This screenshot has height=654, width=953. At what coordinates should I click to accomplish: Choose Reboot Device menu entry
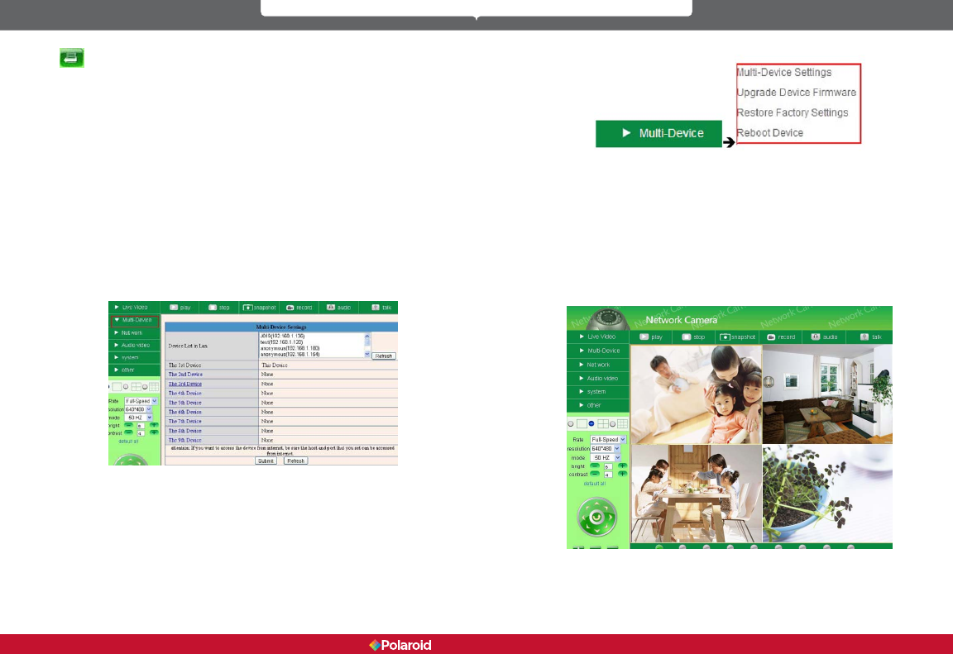770,133
